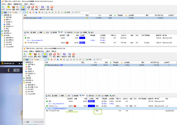Switch to the IE sidebar tab in lower window

click(31, 59)
